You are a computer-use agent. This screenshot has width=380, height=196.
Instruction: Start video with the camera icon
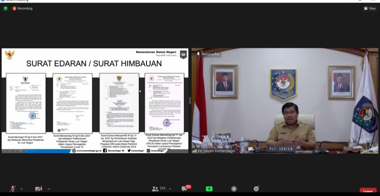coord(38,189)
